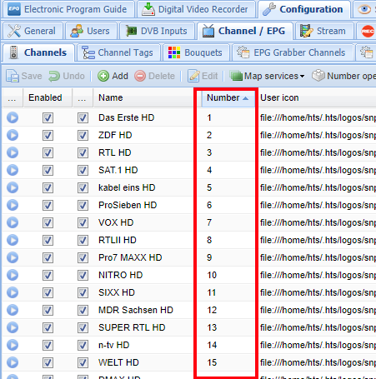
Task: Play the VOX HD channel stream
Action: (13, 222)
